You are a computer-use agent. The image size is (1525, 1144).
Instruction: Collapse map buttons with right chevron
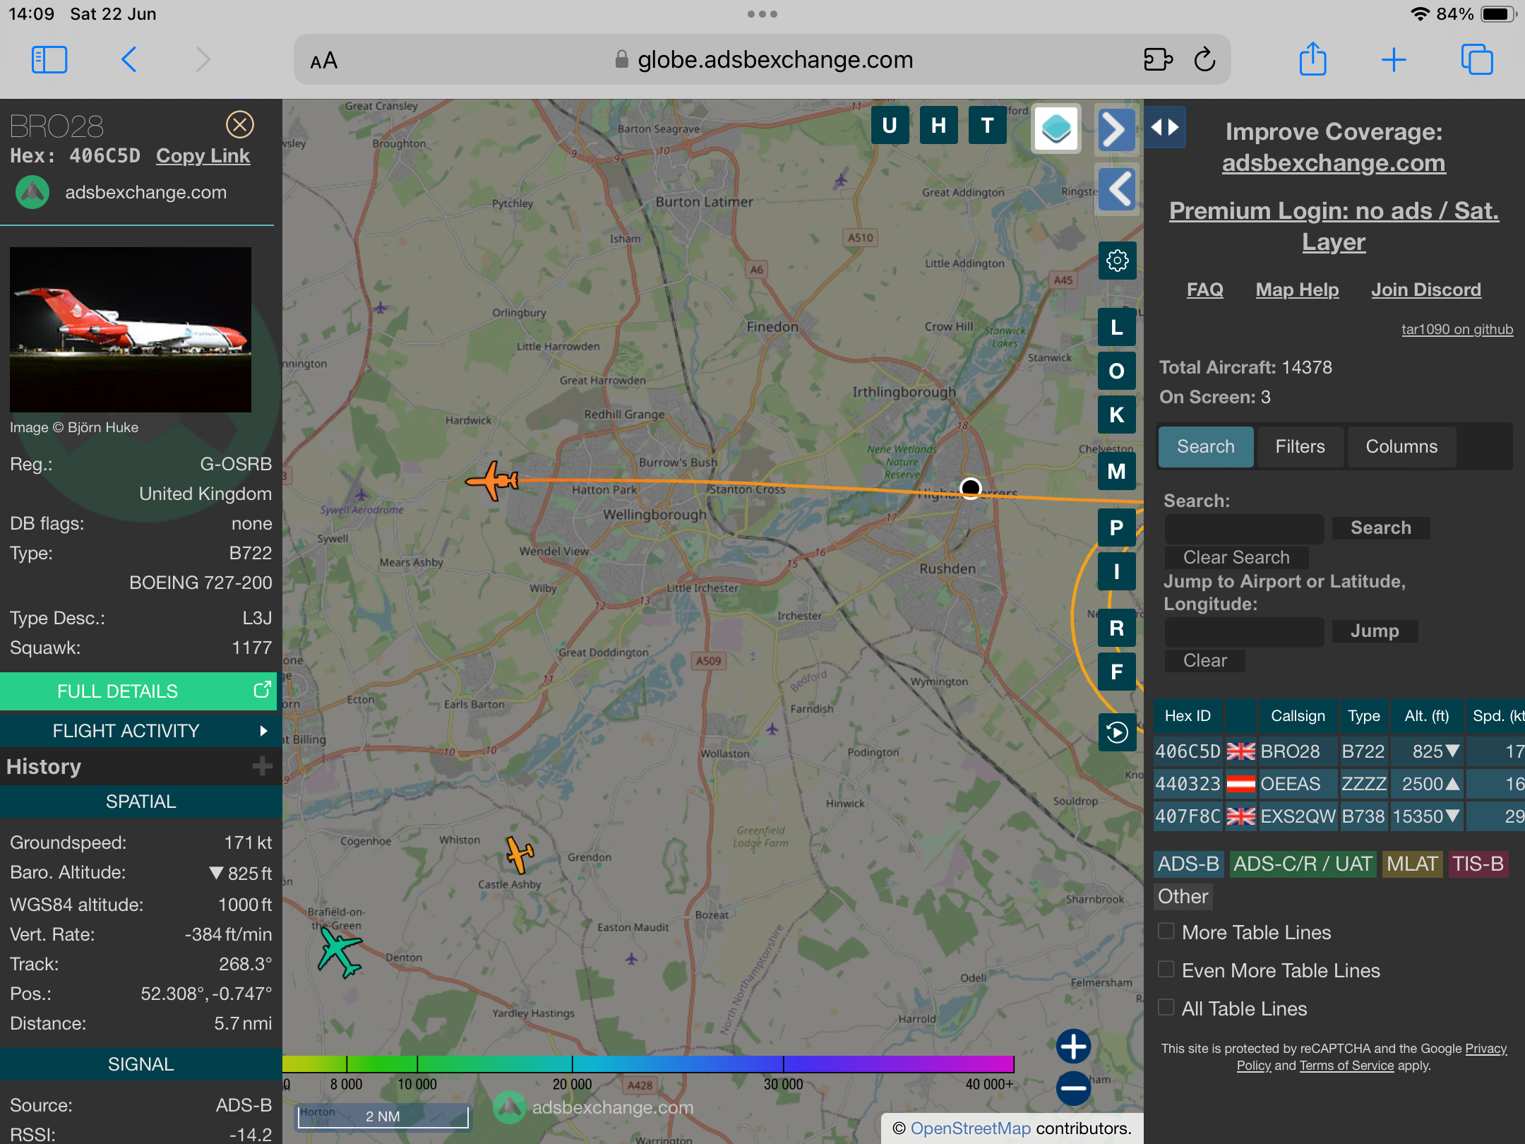[x=1116, y=129]
